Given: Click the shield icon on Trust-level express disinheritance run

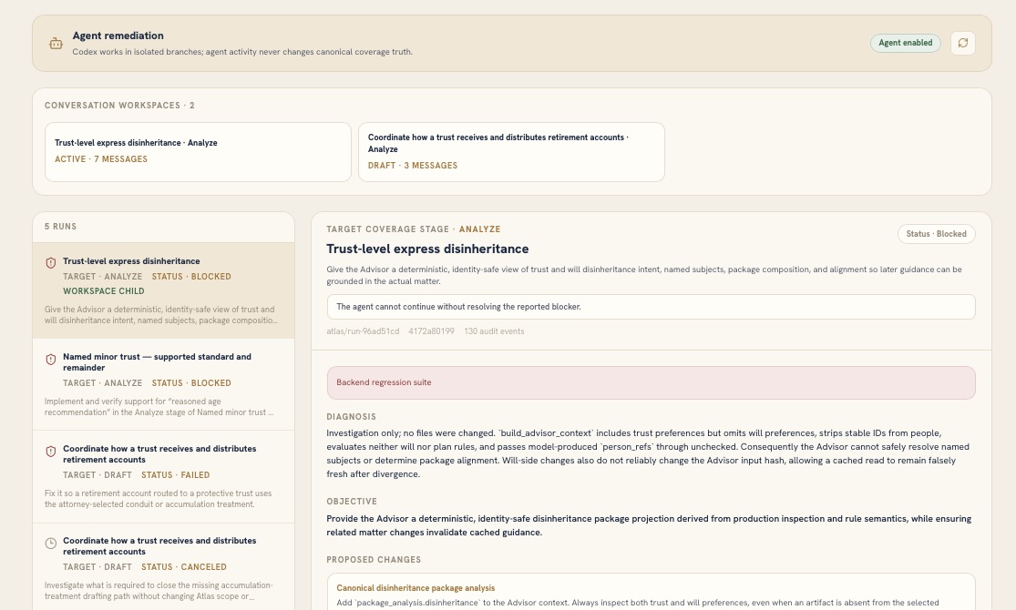Looking at the screenshot, I should click(50, 262).
